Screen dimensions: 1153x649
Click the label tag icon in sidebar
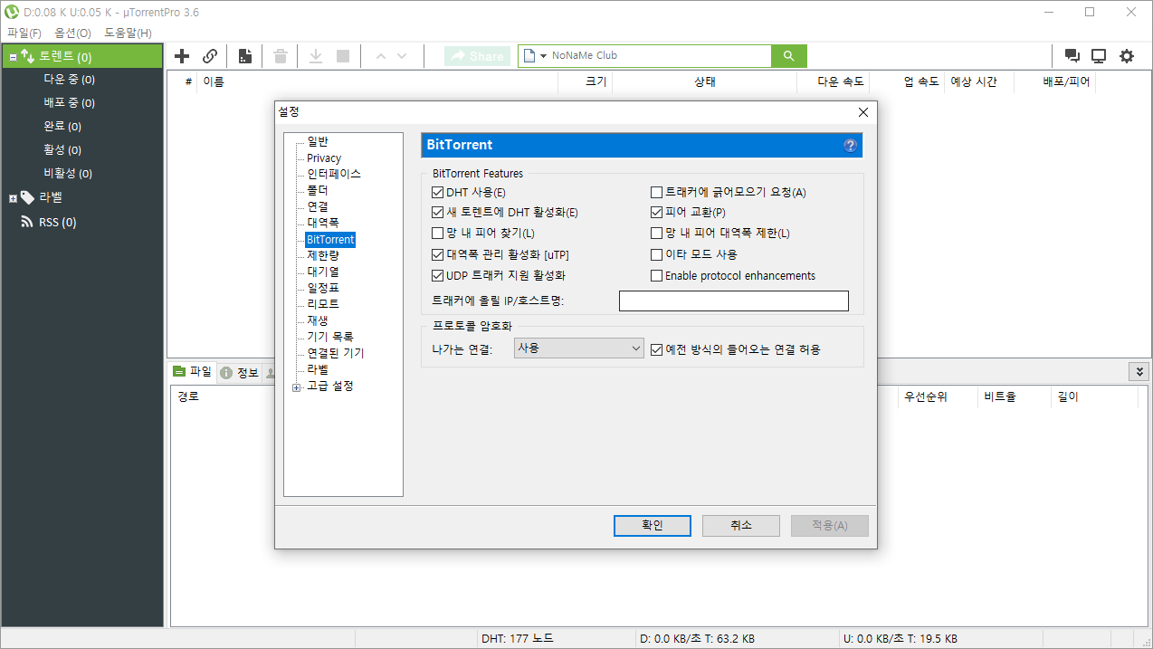(x=28, y=197)
